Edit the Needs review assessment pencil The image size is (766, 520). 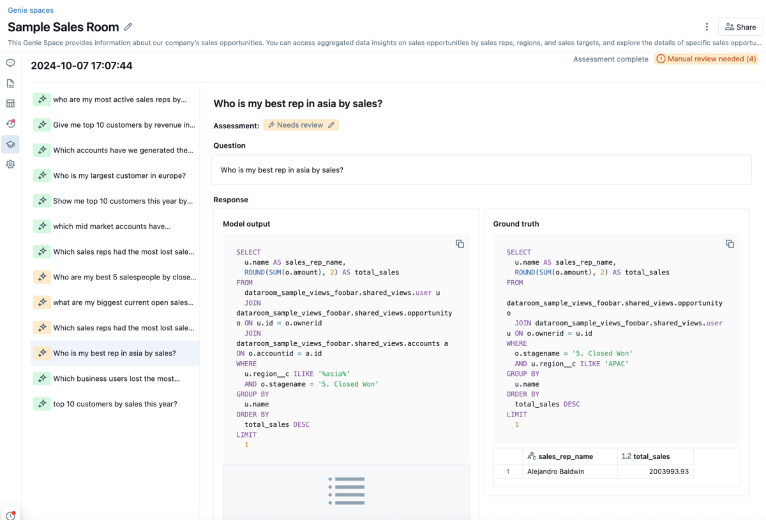331,125
